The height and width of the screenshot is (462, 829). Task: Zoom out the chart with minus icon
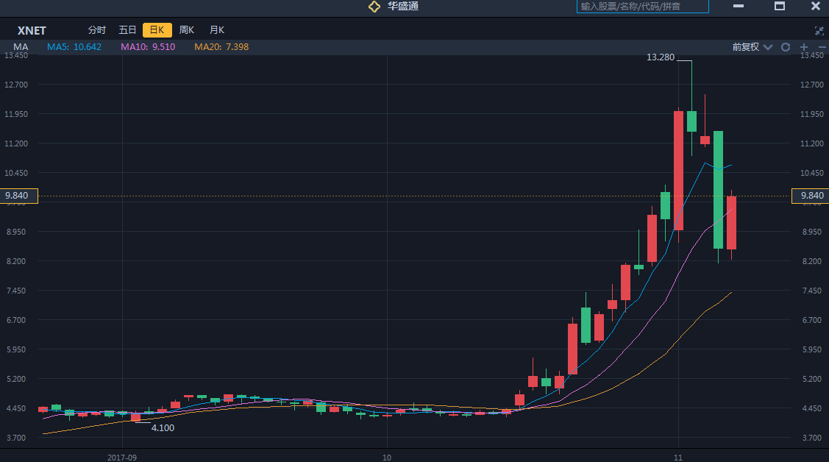pyautogui.click(x=820, y=47)
